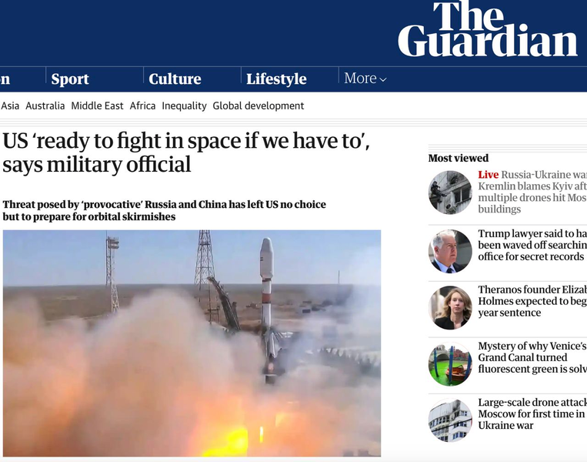Screen dimensions: 587x462
Task: Open the Africa subsection
Action: pos(142,105)
